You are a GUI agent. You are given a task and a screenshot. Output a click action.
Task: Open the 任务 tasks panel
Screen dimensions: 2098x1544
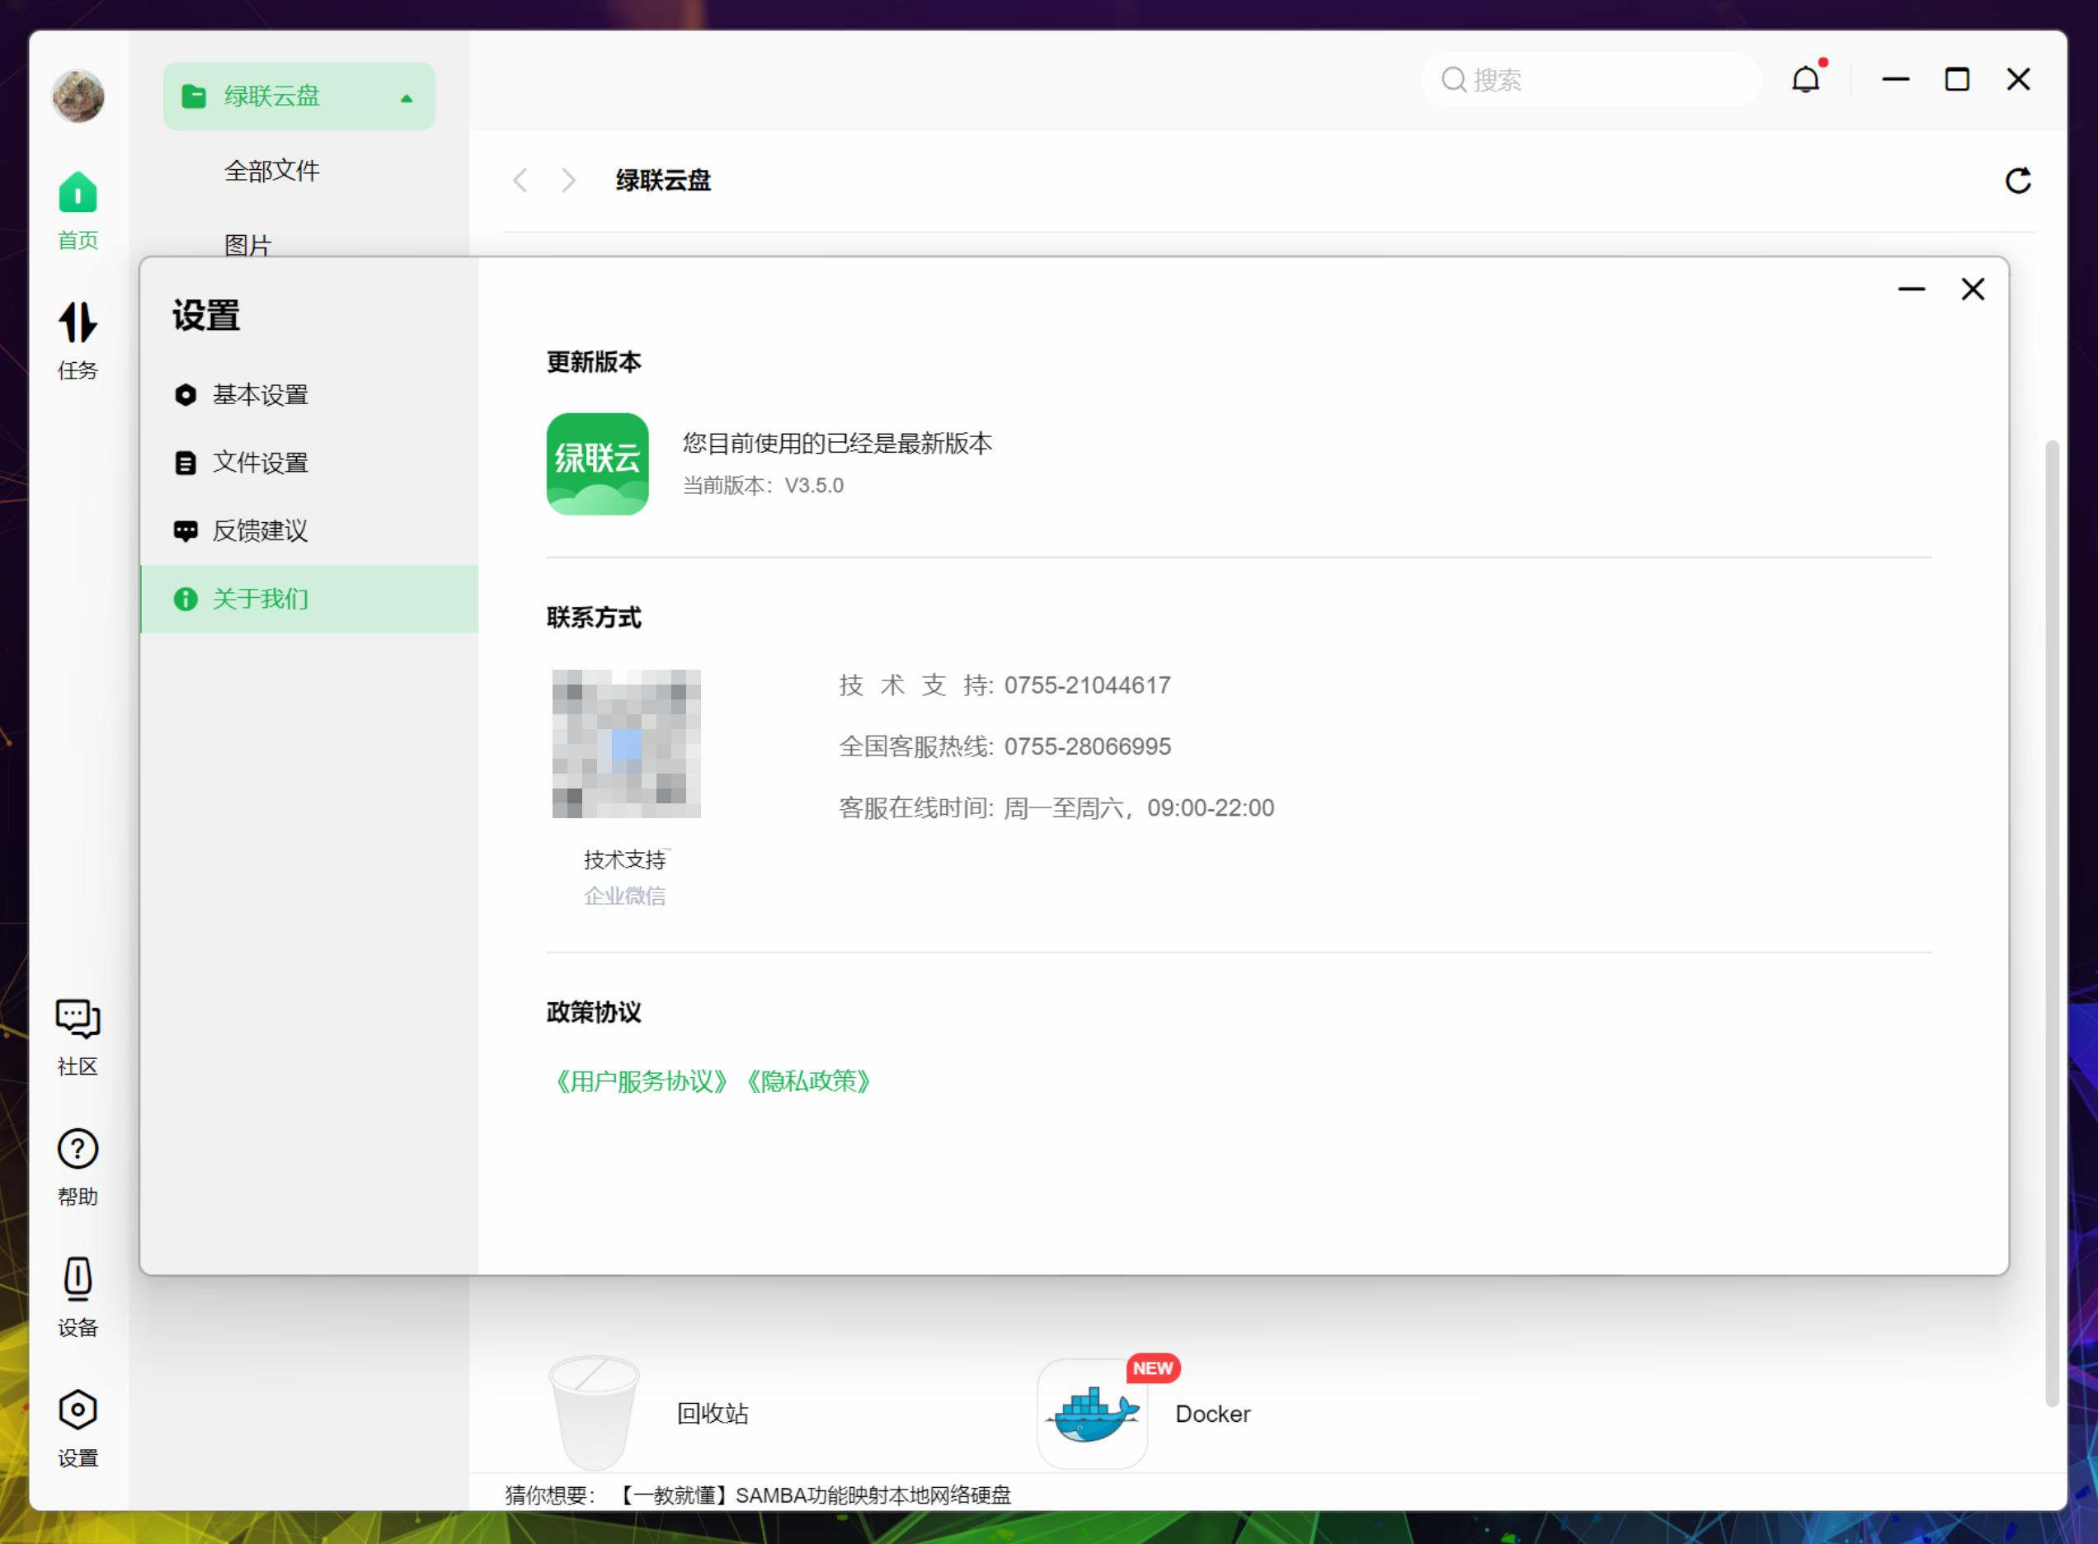[77, 338]
